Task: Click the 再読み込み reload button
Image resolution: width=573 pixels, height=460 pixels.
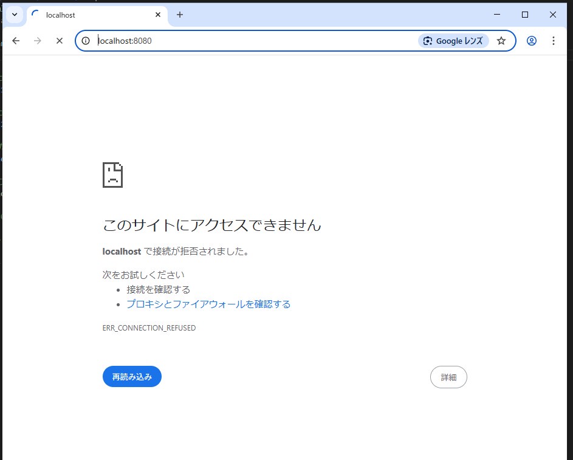Action: point(132,376)
